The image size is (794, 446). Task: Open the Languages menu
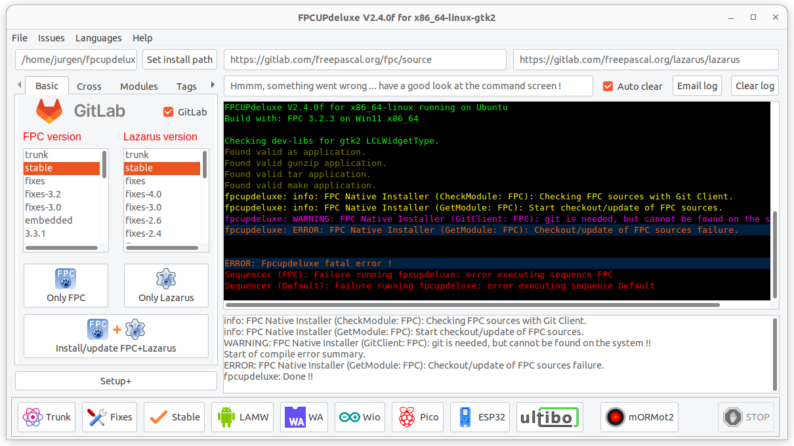coord(98,38)
